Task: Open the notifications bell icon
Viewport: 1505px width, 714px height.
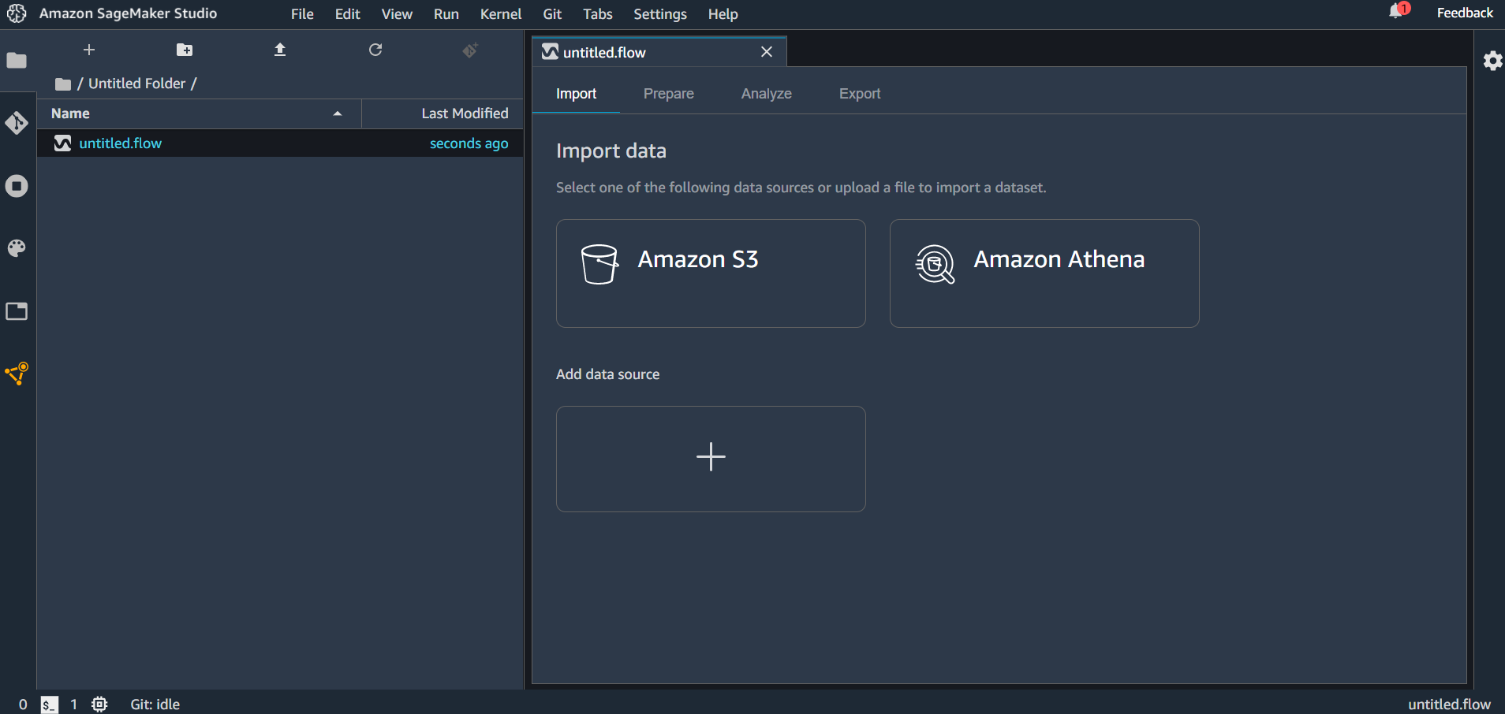Action: (1398, 11)
